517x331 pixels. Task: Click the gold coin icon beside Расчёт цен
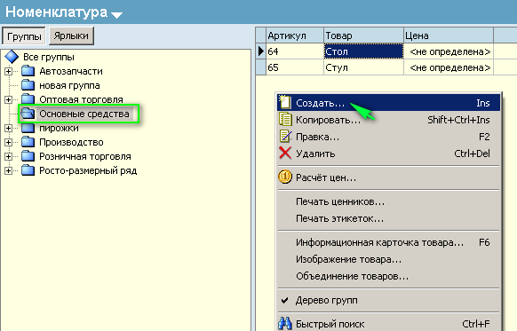tap(285, 177)
